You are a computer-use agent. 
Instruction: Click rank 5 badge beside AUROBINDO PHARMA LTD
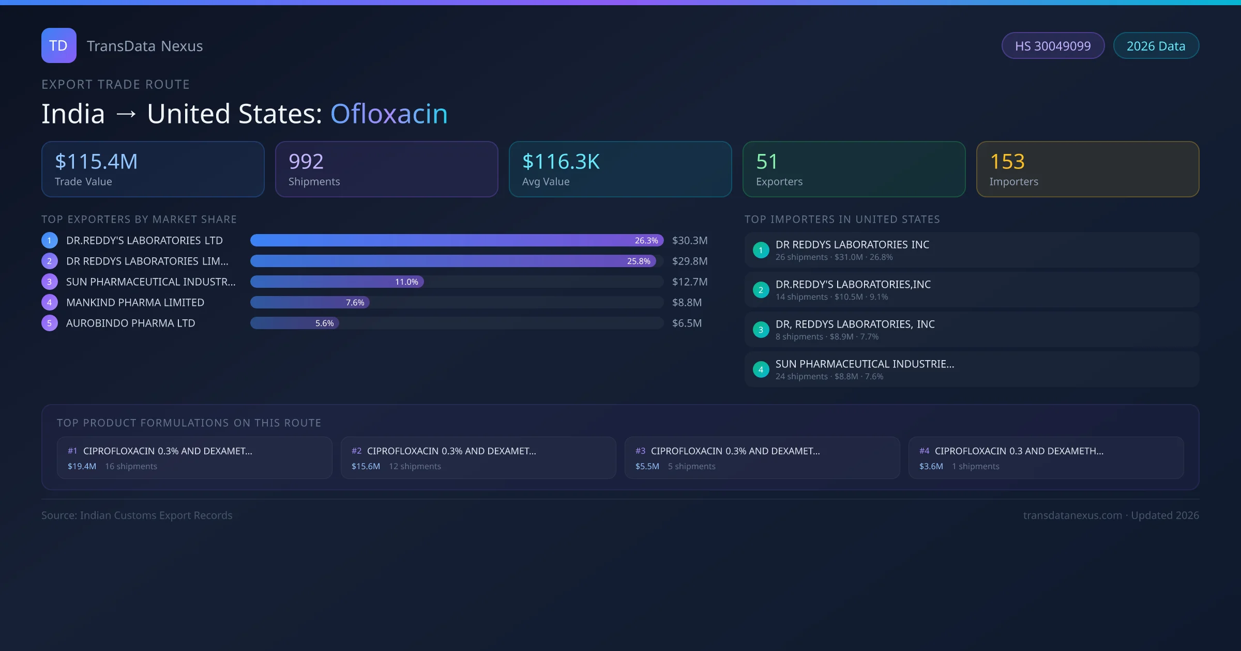pyautogui.click(x=50, y=323)
